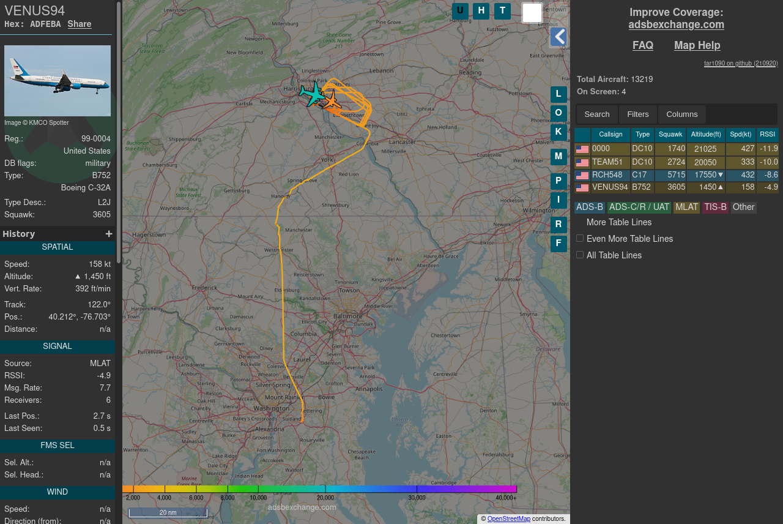
Task: Click squawk 5715 in RCH548 row
Action: click(x=670, y=175)
